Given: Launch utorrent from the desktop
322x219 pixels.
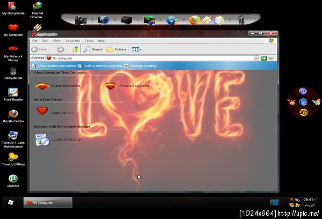Looking at the screenshot, I should 13,181.
